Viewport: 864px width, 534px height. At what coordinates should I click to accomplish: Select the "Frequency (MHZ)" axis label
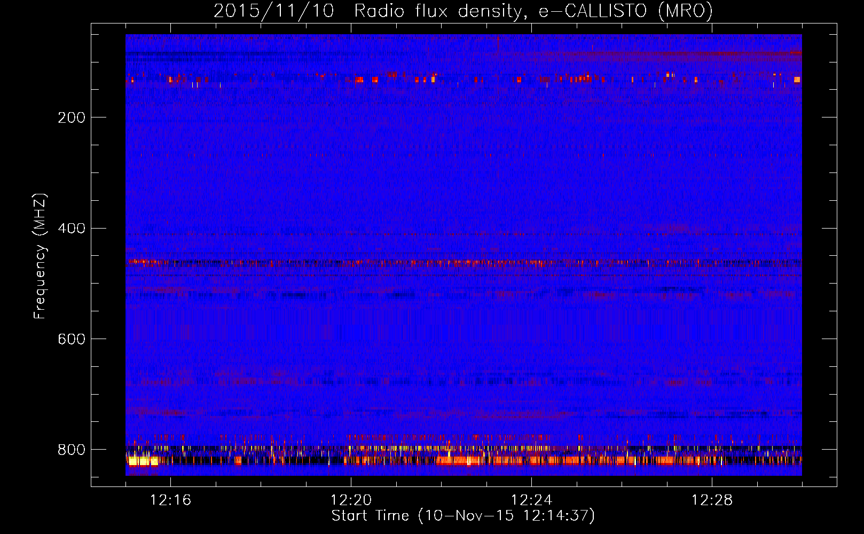pyautogui.click(x=40, y=256)
